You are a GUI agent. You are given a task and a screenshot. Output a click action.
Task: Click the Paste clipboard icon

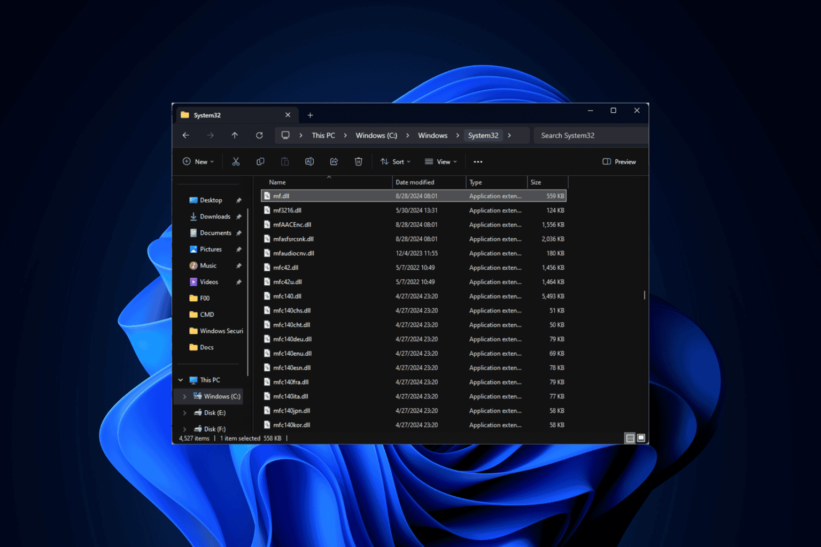click(285, 162)
